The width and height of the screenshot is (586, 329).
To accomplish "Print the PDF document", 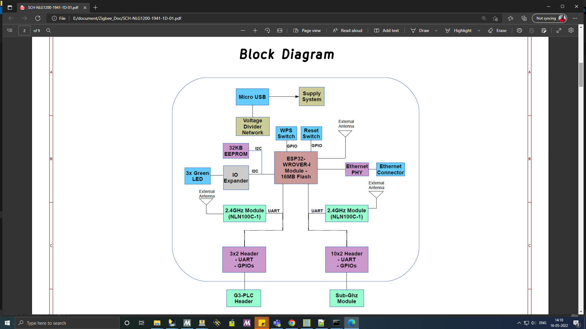I will 519,30.
